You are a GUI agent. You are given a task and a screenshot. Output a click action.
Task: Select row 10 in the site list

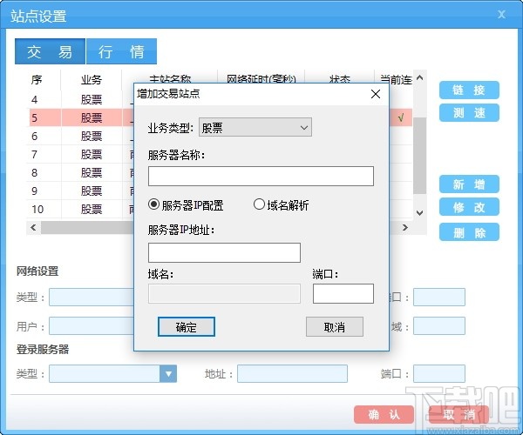point(80,210)
